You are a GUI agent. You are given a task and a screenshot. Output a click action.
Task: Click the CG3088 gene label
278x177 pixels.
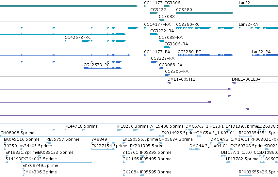[x=167, y=17]
